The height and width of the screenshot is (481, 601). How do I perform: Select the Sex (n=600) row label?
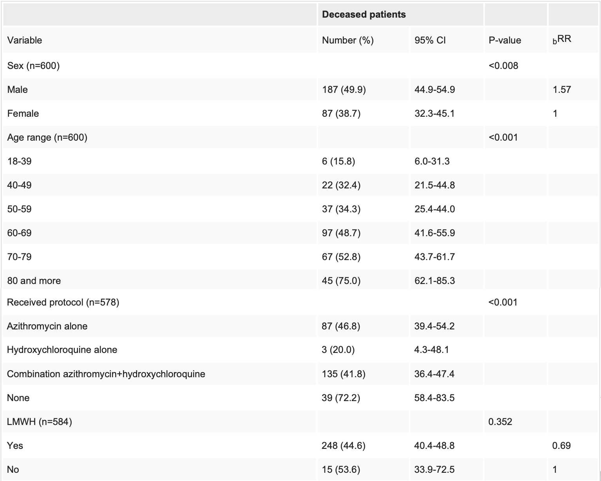tap(33, 65)
